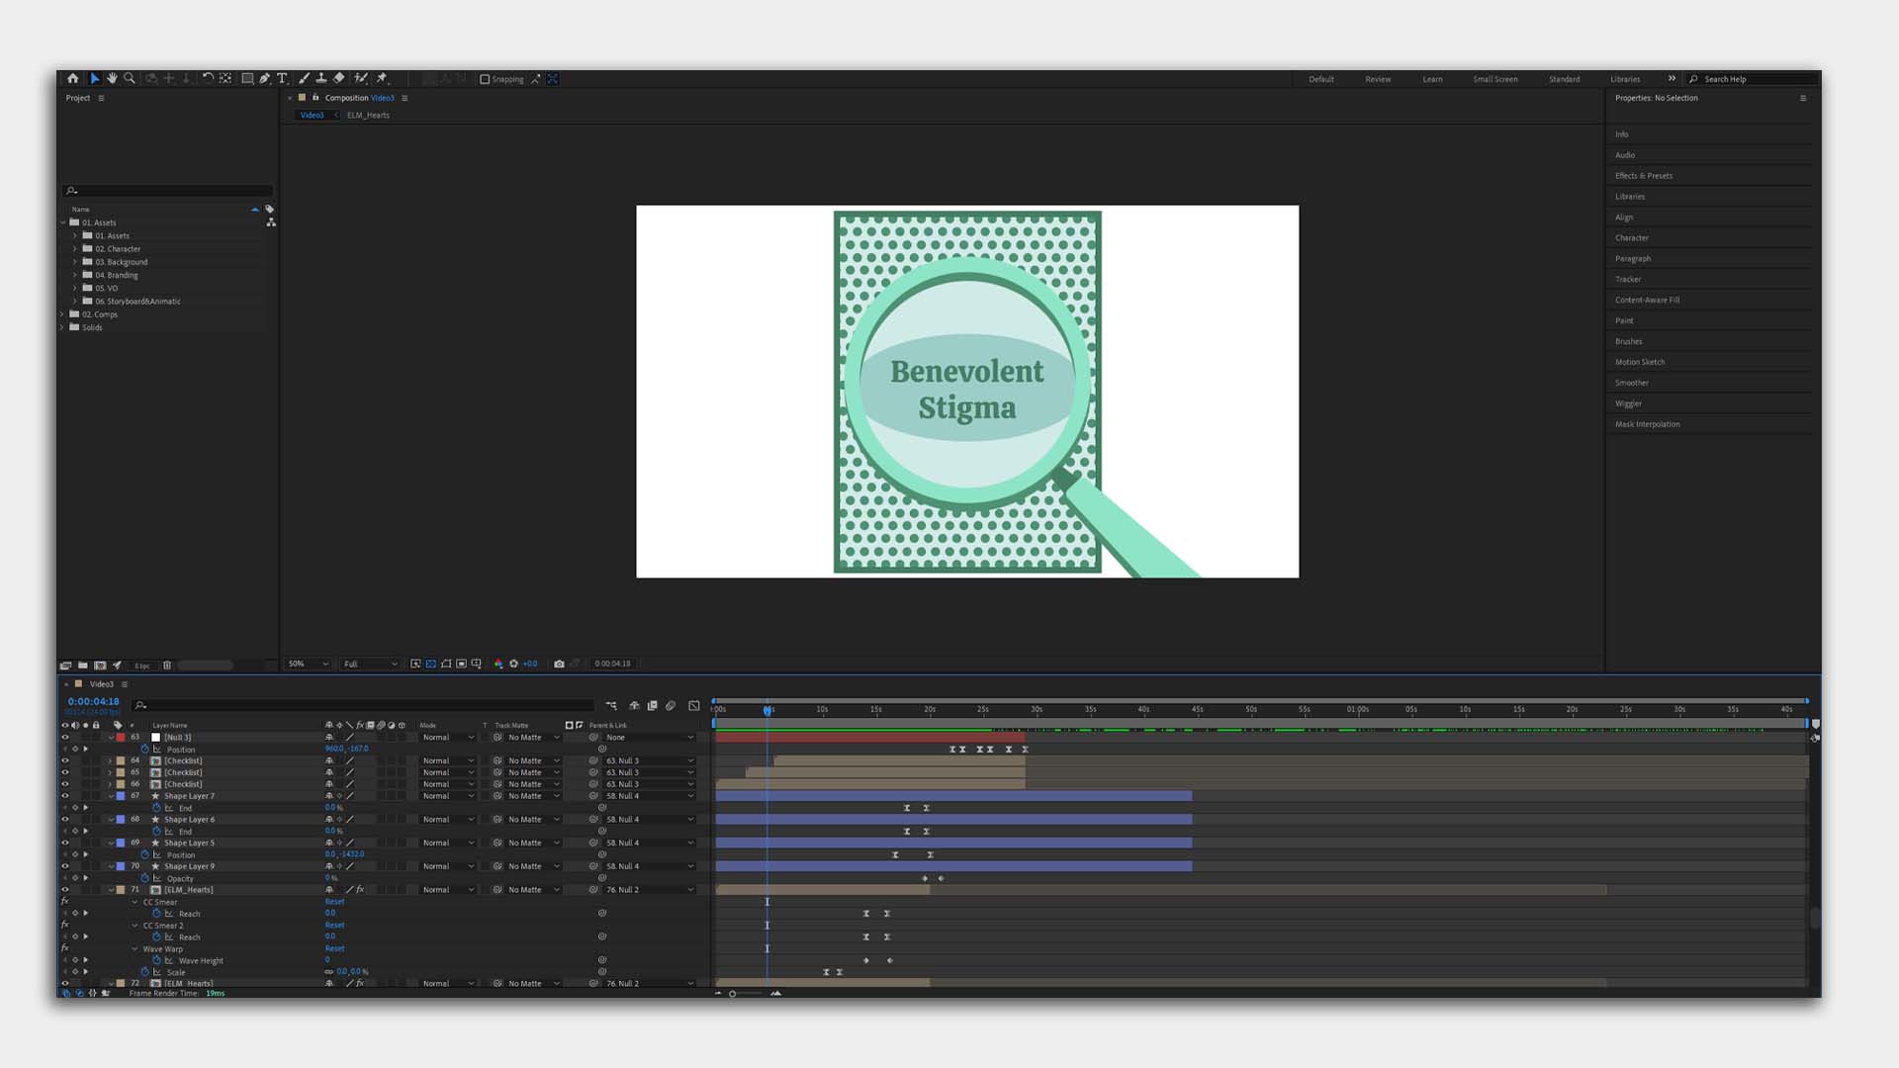Hide the Null 3 layer eye toggle
Image resolution: width=1899 pixels, height=1068 pixels.
[65, 738]
